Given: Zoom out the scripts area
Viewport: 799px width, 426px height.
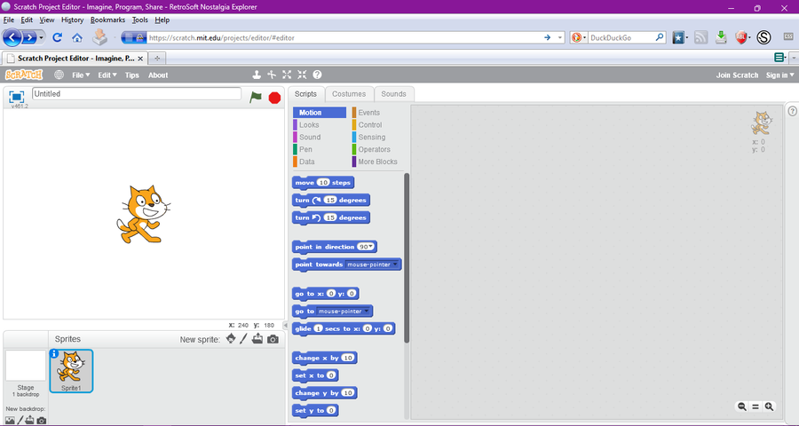Looking at the screenshot, I should pos(742,406).
